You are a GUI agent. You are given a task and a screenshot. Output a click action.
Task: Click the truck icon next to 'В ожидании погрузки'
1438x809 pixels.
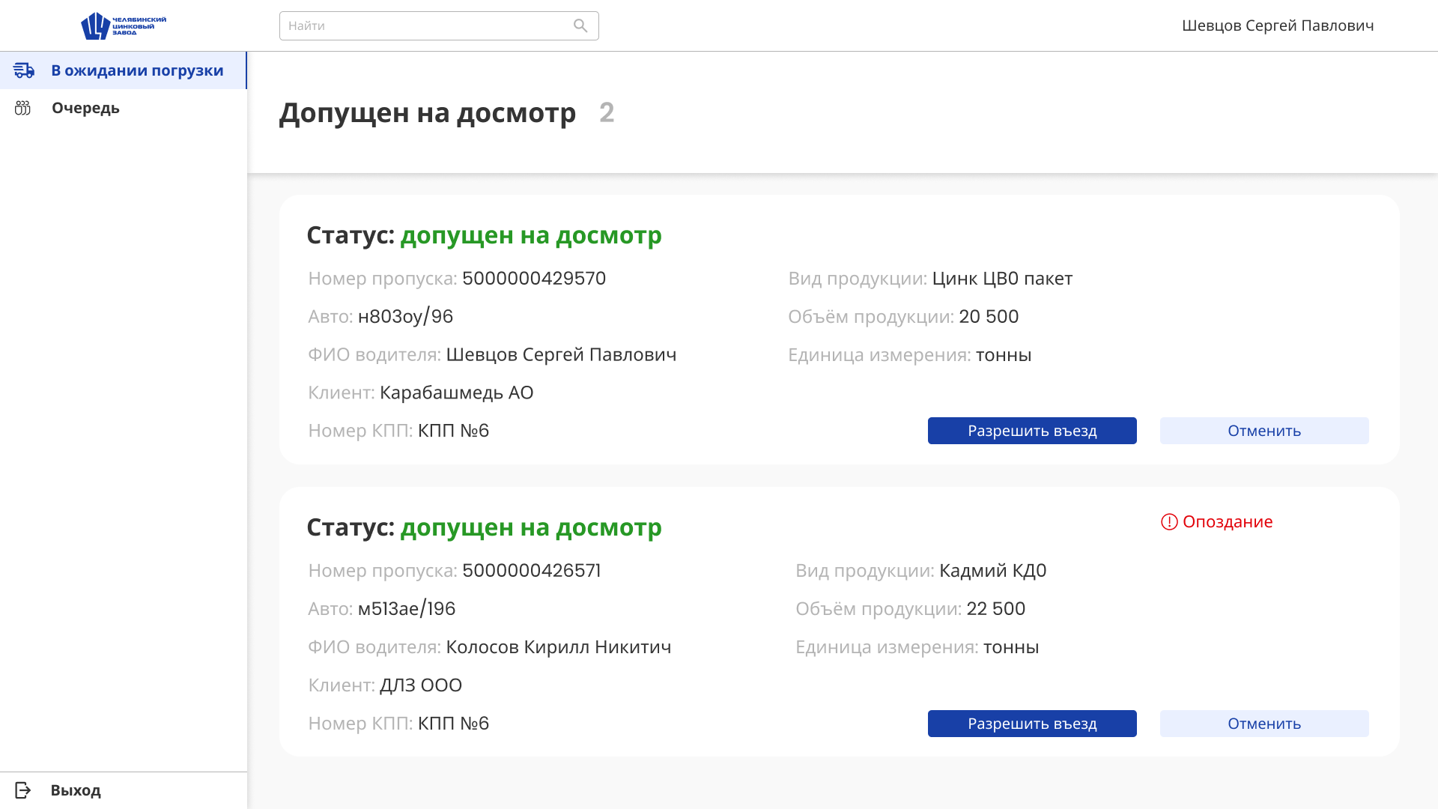click(x=25, y=70)
